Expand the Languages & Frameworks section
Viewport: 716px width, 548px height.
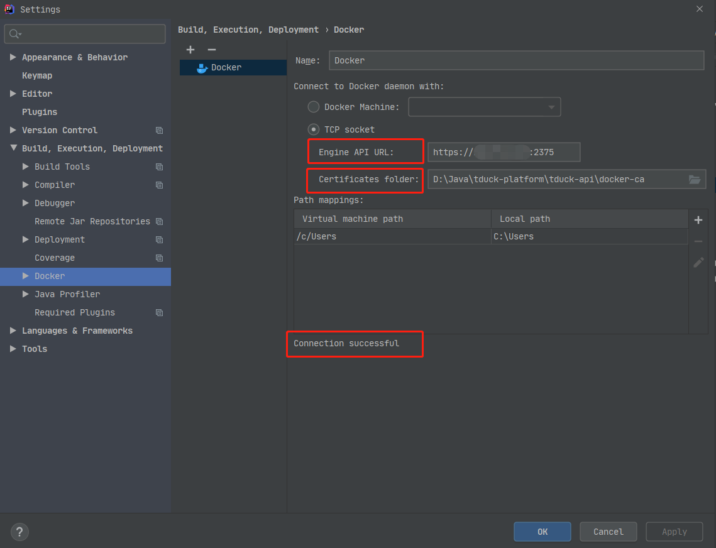(x=13, y=331)
